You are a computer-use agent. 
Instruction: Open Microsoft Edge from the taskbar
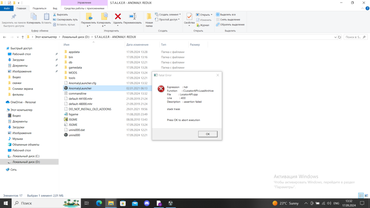[x=99, y=203]
